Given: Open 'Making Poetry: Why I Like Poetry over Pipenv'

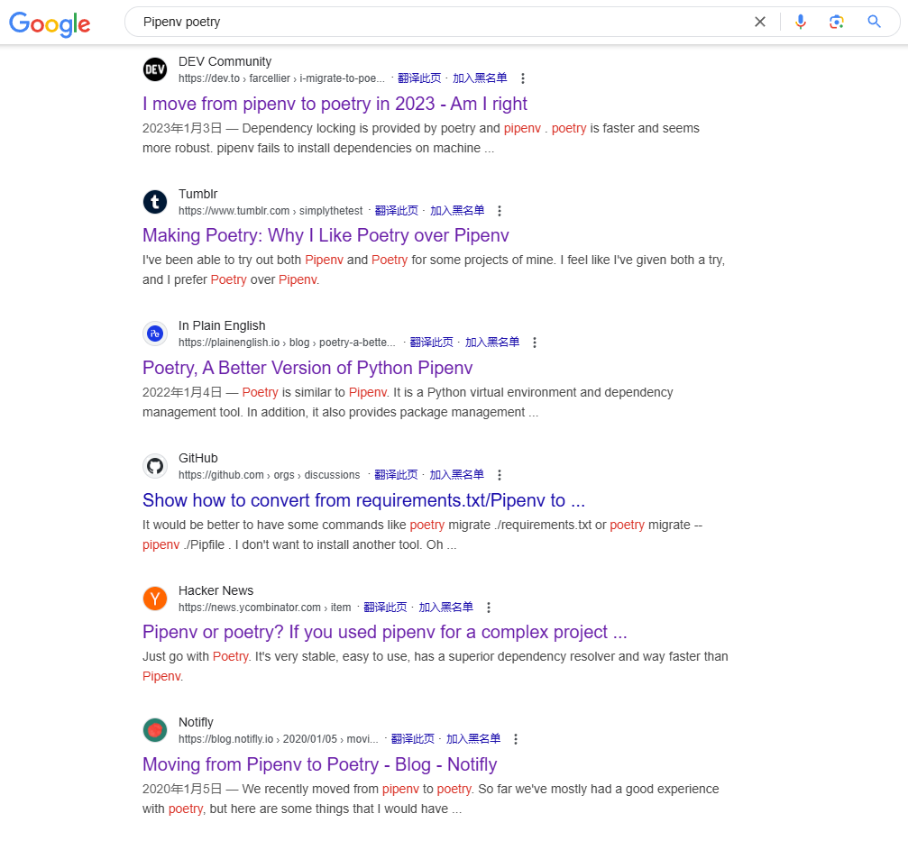Looking at the screenshot, I should click(326, 235).
